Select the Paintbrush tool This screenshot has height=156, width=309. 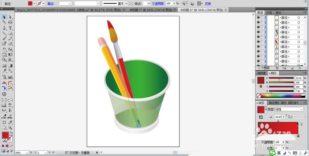tap(4, 38)
